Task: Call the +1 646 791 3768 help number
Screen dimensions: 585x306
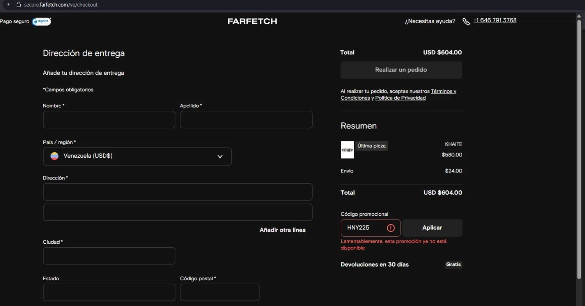Action: [x=495, y=20]
